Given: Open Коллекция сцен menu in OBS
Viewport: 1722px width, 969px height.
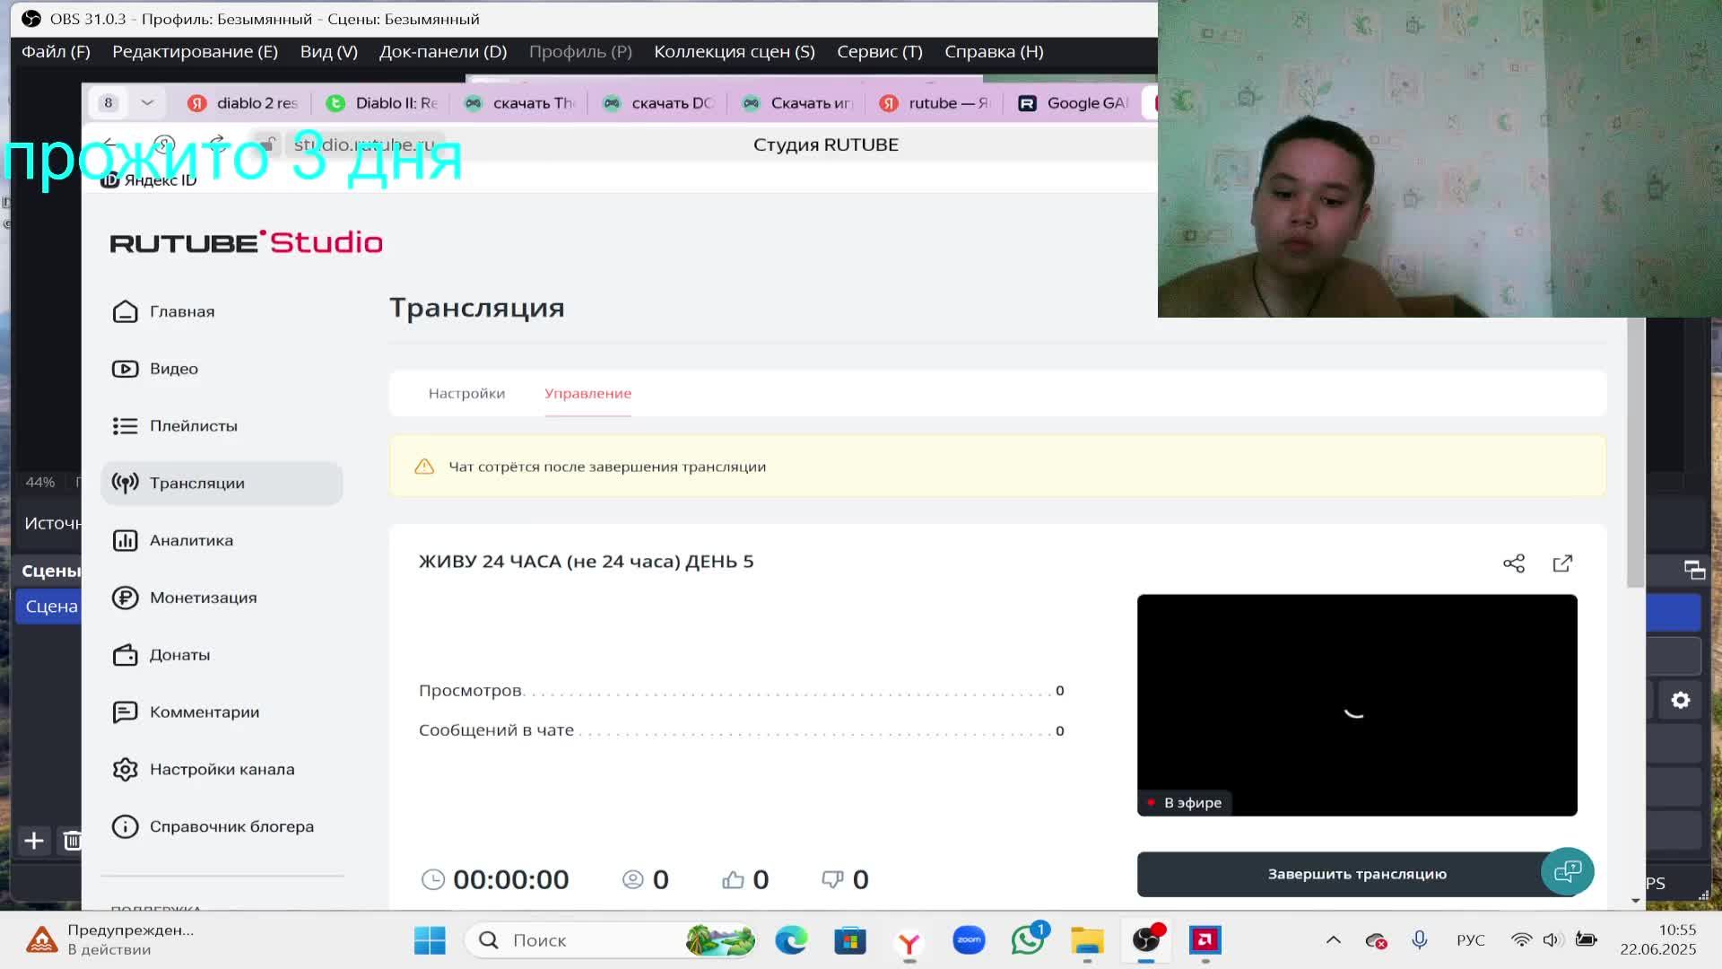Looking at the screenshot, I should click(735, 52).
